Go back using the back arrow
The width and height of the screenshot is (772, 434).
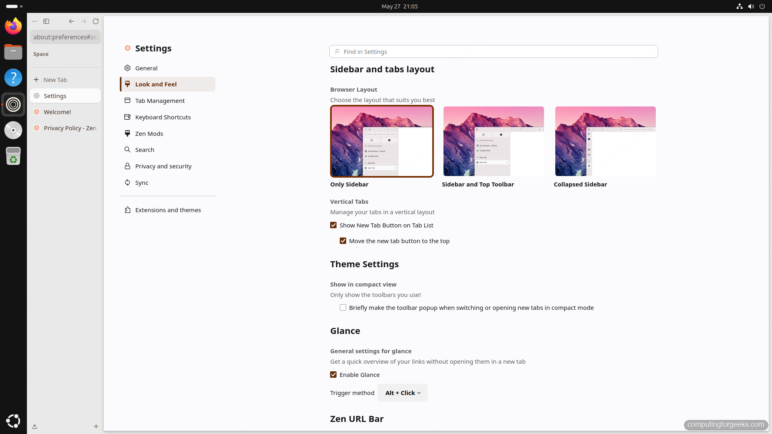click(x=71, y=21)
